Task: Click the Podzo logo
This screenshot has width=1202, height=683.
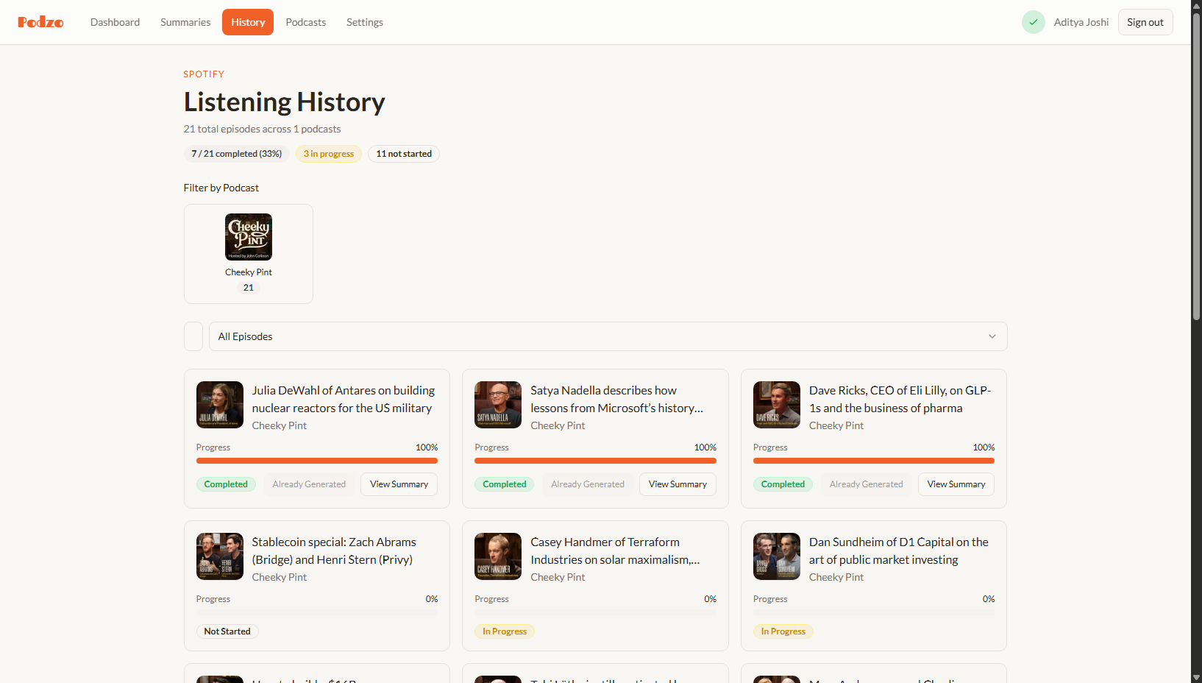Action: [40, 22]
